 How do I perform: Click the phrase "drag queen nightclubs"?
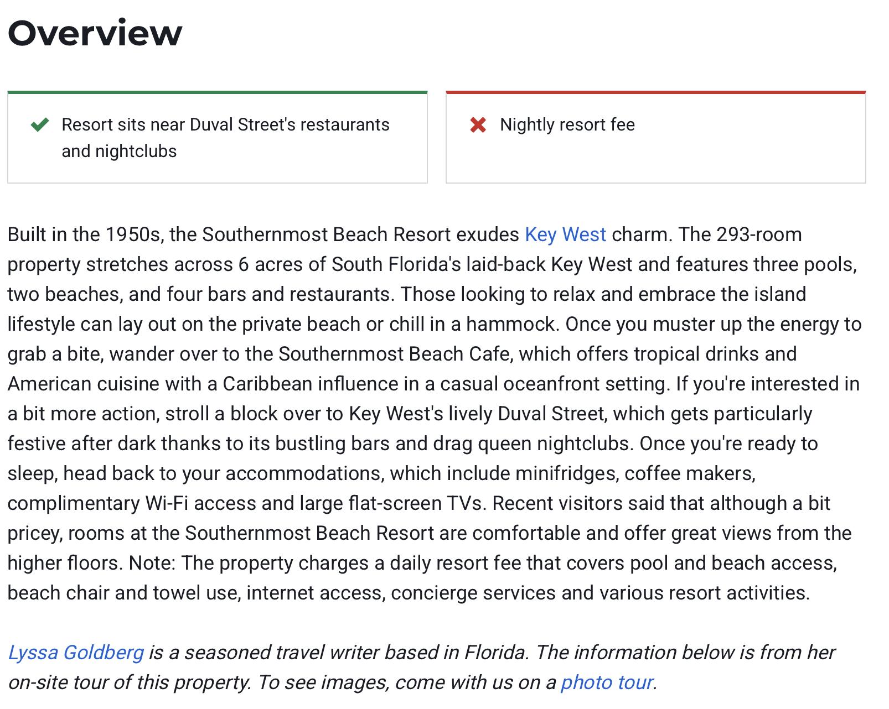pyautogui.click(x=533, y=444)
